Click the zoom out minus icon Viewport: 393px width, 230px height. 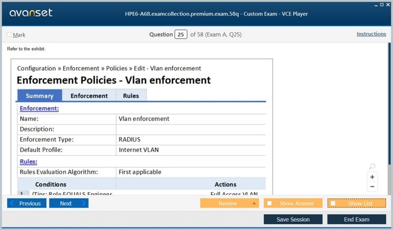click(x=372, y=187)
